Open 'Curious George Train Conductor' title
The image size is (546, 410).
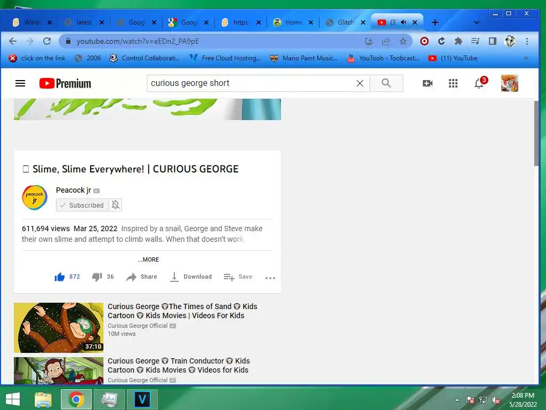tap(179, 365)
